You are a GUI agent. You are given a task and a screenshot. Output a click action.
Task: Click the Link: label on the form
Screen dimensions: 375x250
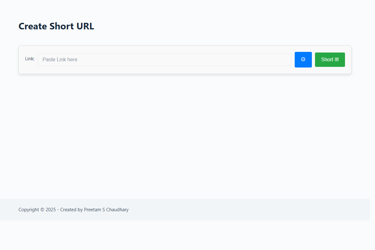pyautogui.click(x=30, y=59)
